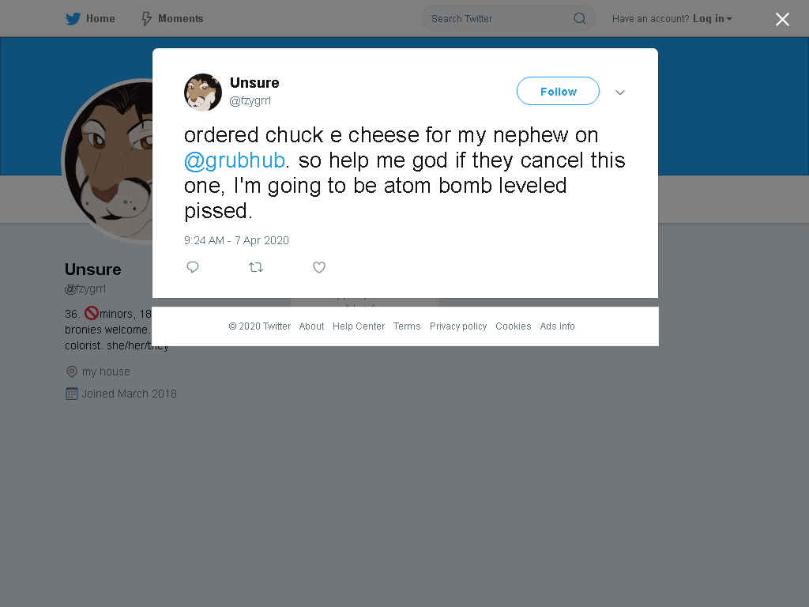The image size is (809, 607).
Task: Close the tweet overlay with X
Action: (x=782, y=19)
